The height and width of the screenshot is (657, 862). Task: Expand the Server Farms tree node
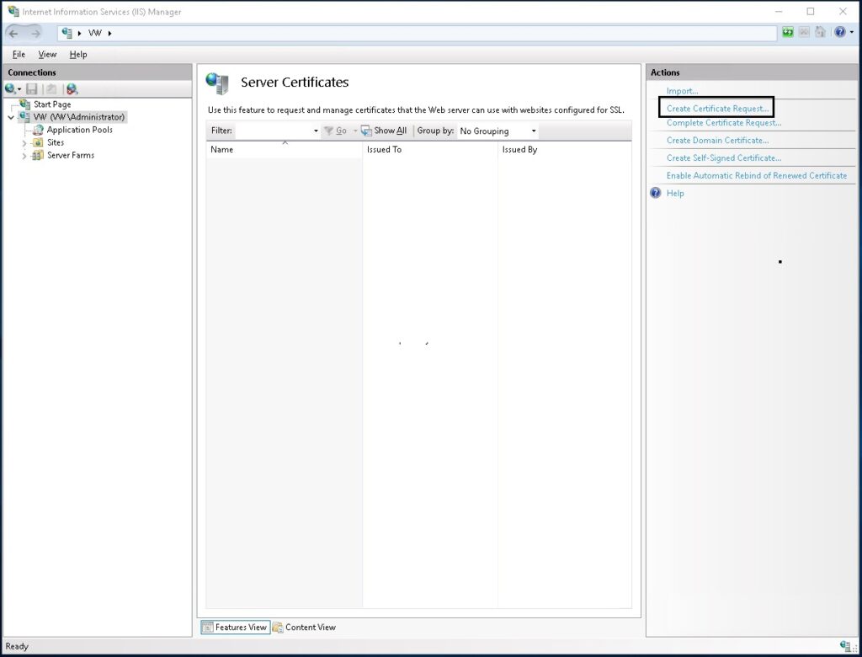click(24, 156)
